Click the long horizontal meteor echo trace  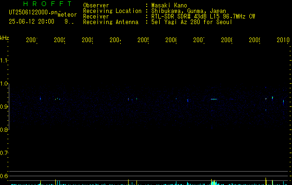coord(214,99)
